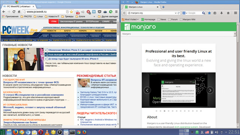Click Firefox's bookmark star icon

(x=209, y=13)
